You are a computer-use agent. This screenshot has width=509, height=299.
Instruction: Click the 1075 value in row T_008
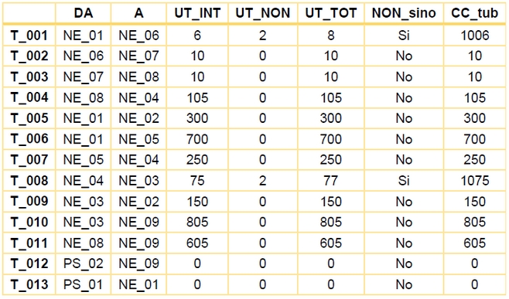point(475,181)
